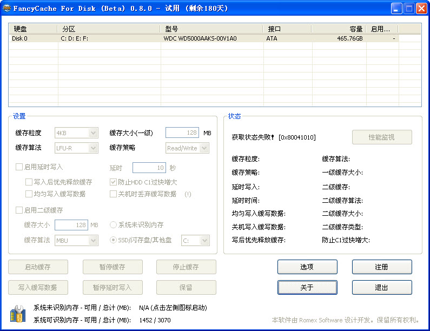The height and width of the screenshot is (331, 430).
Task: Open the 关于 about dialog
Action: 307,287
